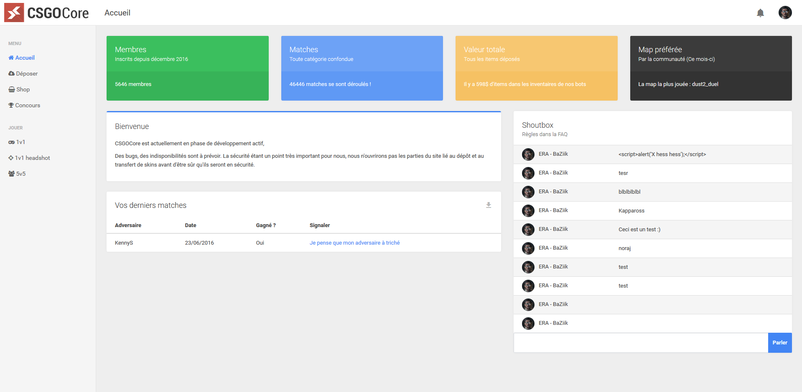This screenshot has width=802, height=392.
Task: Select the 5v5 game mode
Action: tap(21, 174)
